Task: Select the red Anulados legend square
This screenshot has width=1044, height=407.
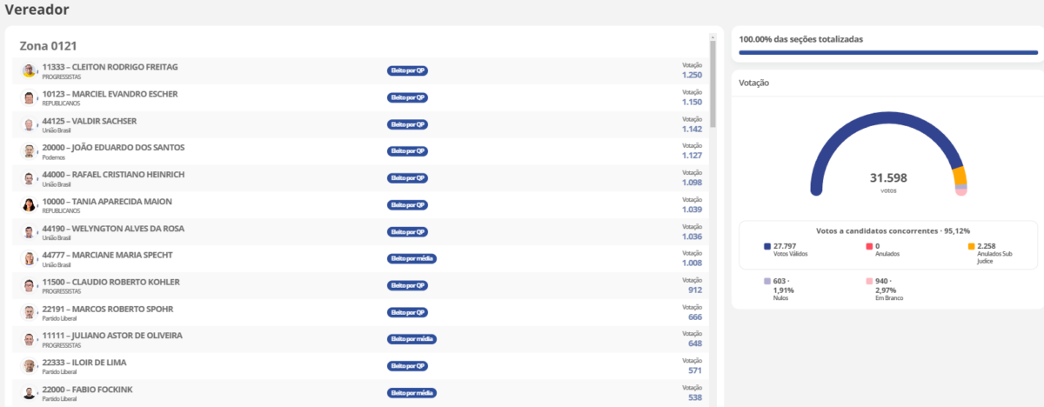Action: click(x=869, y=247)
